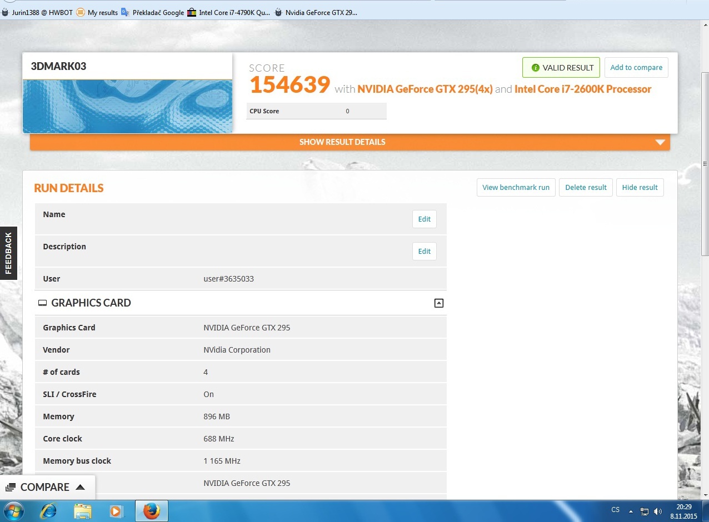Click user#3635033 value
This screenshot has height=522, width=709.
(x=228, y=279)
